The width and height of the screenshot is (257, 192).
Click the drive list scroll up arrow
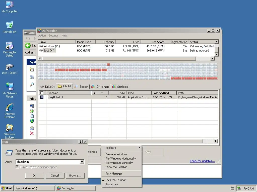click(216, 42)
